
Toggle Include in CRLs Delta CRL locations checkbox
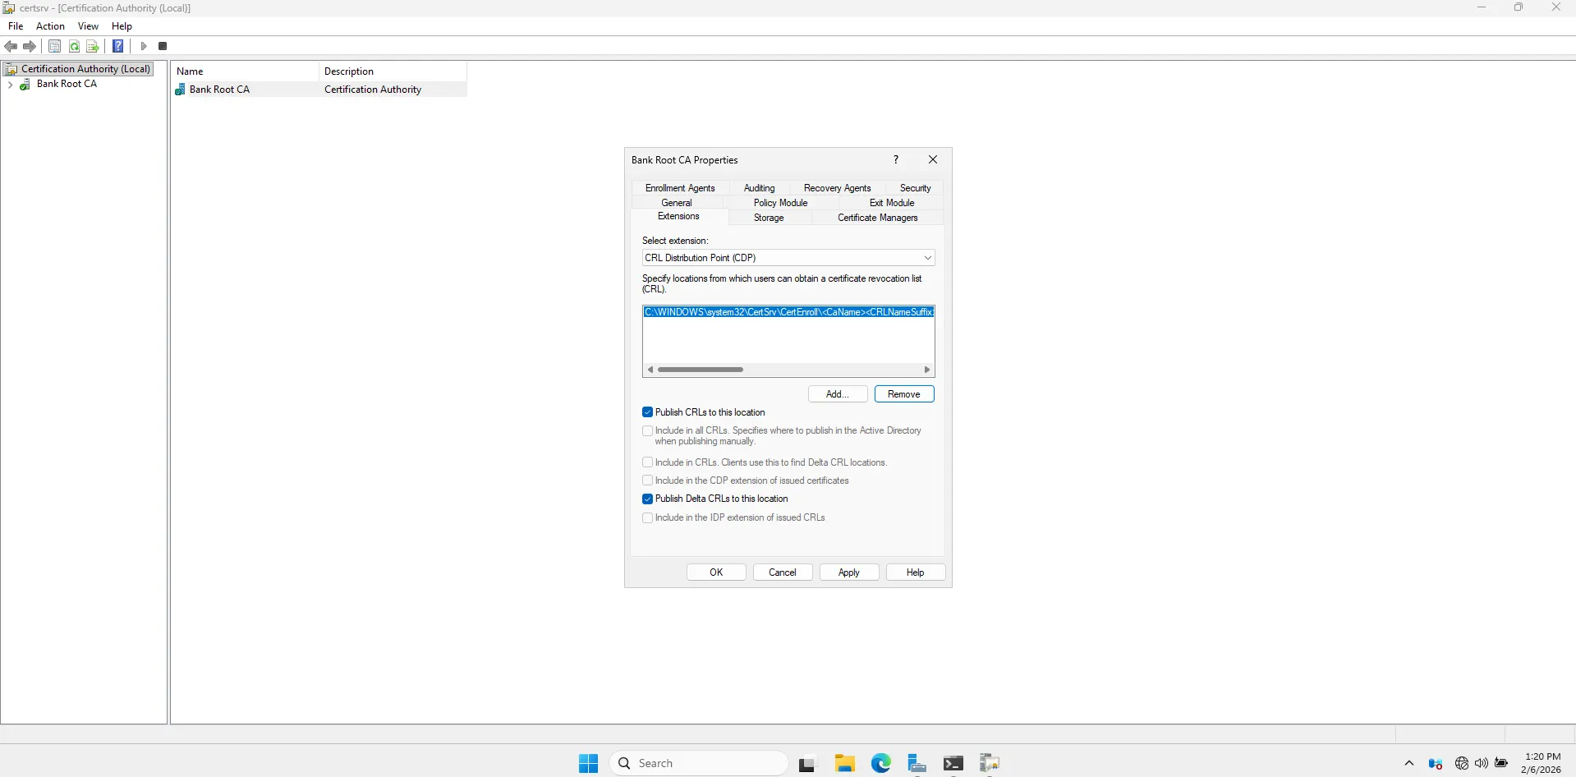pos(648,462)
